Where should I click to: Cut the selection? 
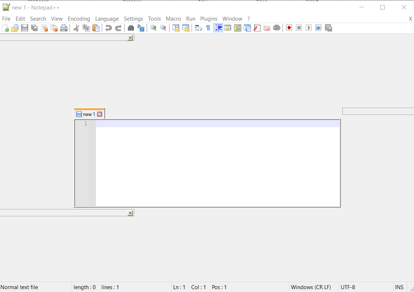(x=76, y=28)
